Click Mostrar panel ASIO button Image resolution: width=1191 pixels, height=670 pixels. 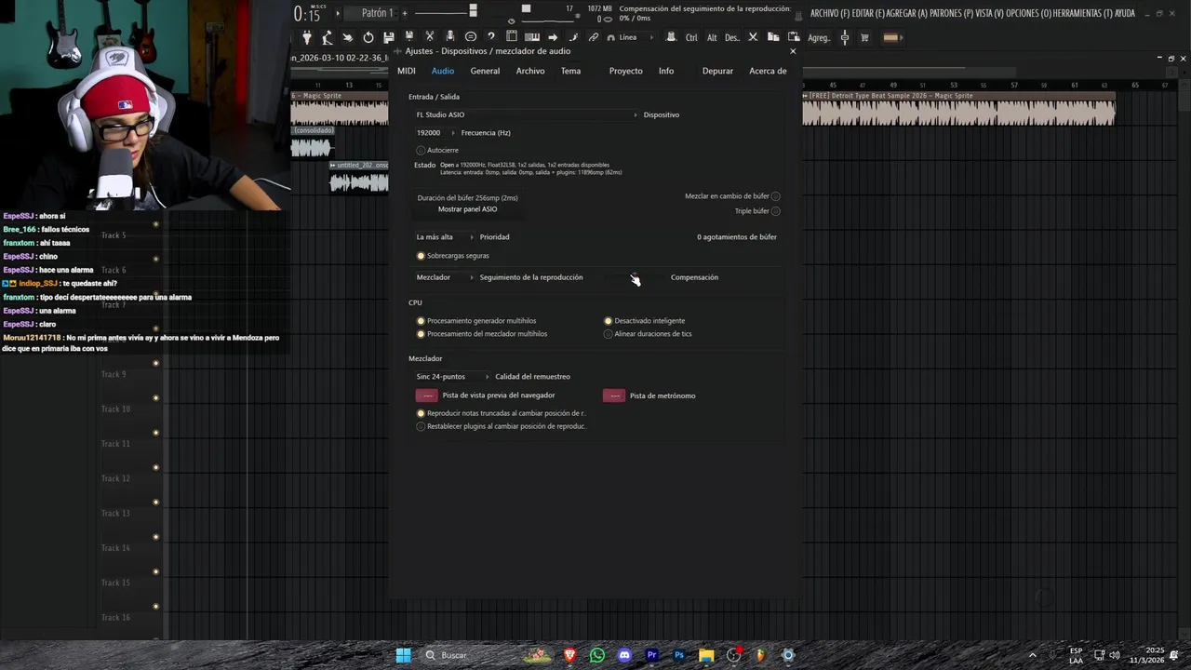coord(467,209)
